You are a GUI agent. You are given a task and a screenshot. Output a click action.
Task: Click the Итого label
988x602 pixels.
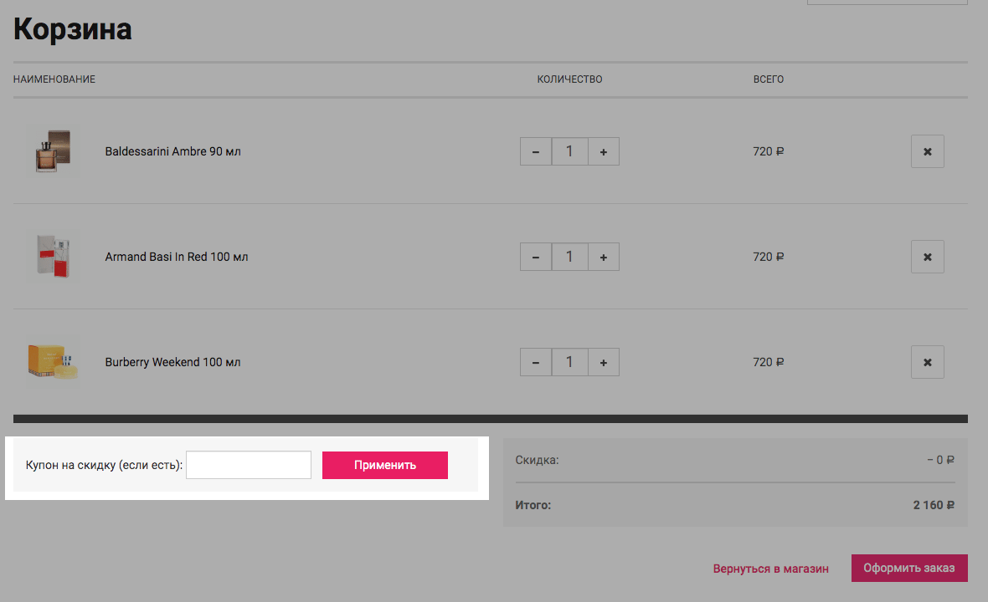click(x=533, y=505)
